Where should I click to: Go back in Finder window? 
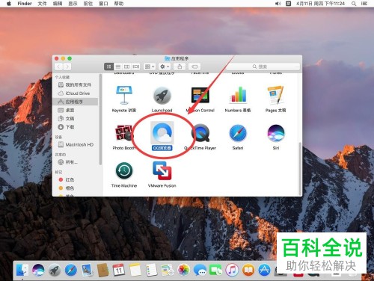(58, 67)
